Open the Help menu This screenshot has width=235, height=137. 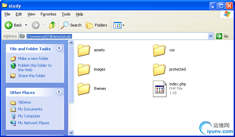pos(80,14)
